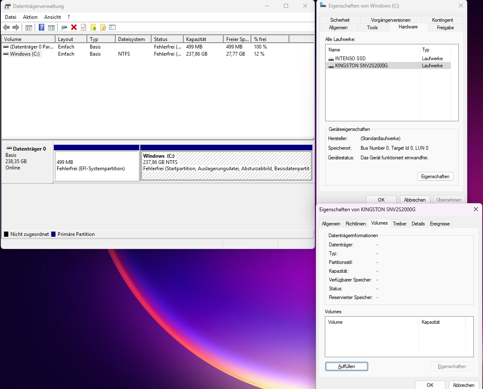Image resolution: width=483 pixels, height=389 pixels.
Task: Click OK in Windows (C:) properties dialog
Action: (x=381, y=200)
